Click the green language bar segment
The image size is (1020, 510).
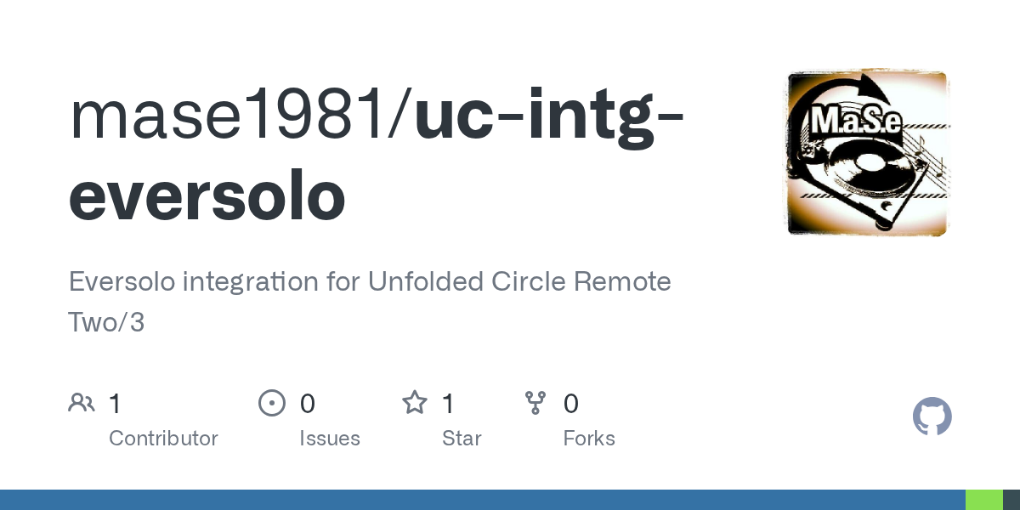[x=984, y=500]
